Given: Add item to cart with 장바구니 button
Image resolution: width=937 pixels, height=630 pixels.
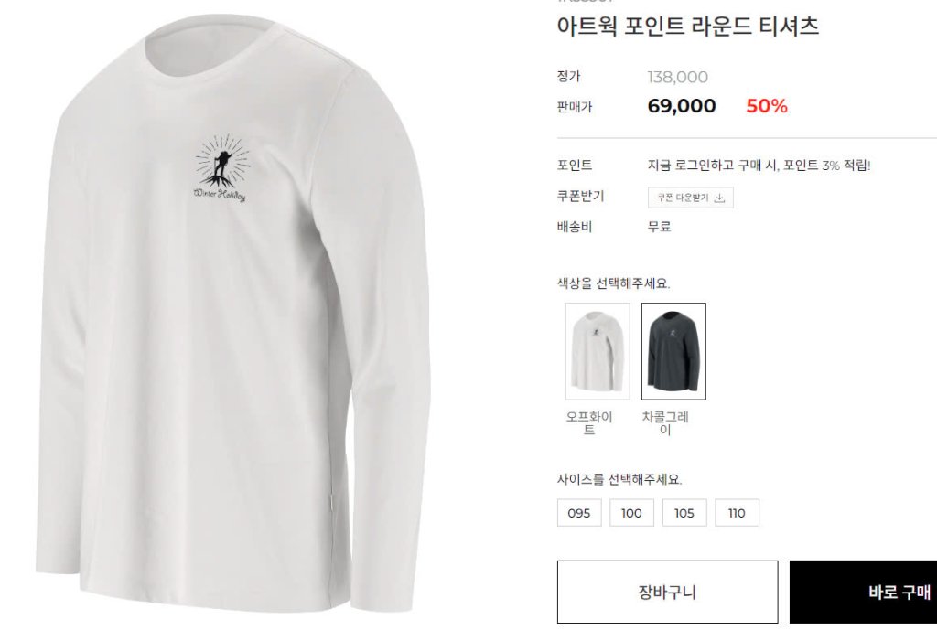Looking at the screenshot, I should tap(667, 592).
